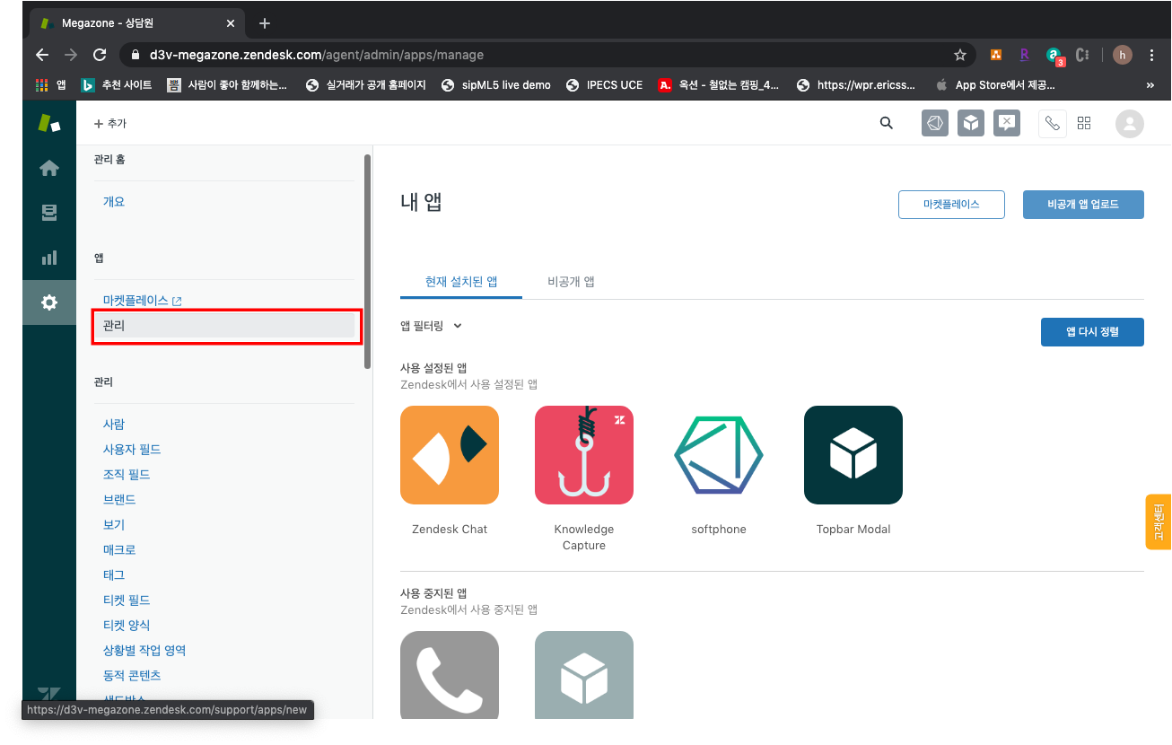Viewport: 1172px width, 745px height.
Task: Open 조직 필드 link
Action: (127, 474)
